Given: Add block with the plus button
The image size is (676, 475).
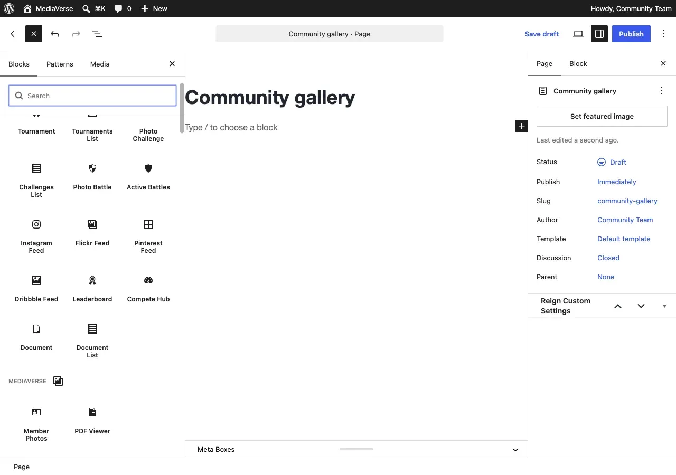Looking at the screenshot, I should [522, 126].
